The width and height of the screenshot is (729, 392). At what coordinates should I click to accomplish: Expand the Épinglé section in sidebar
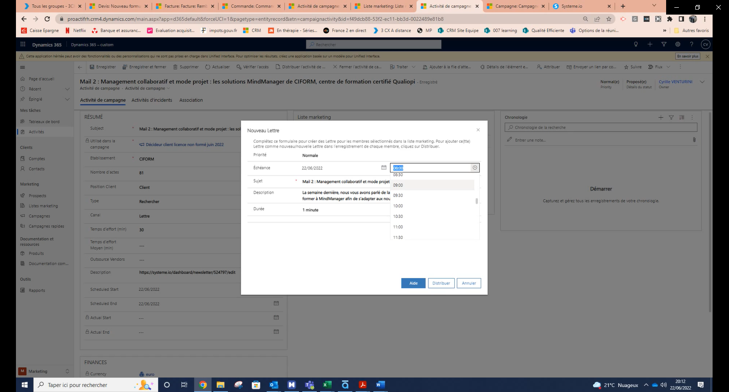pos(67,99)
